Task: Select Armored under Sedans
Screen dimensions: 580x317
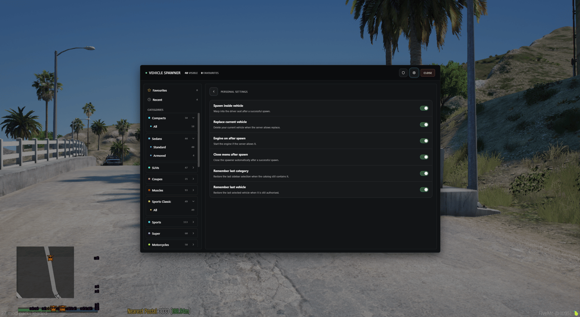Action: pos(171,156)
